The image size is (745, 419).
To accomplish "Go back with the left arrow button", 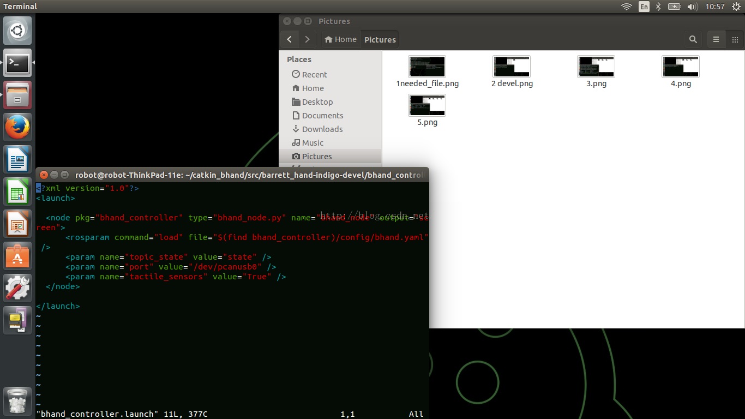I will [290, 39].
